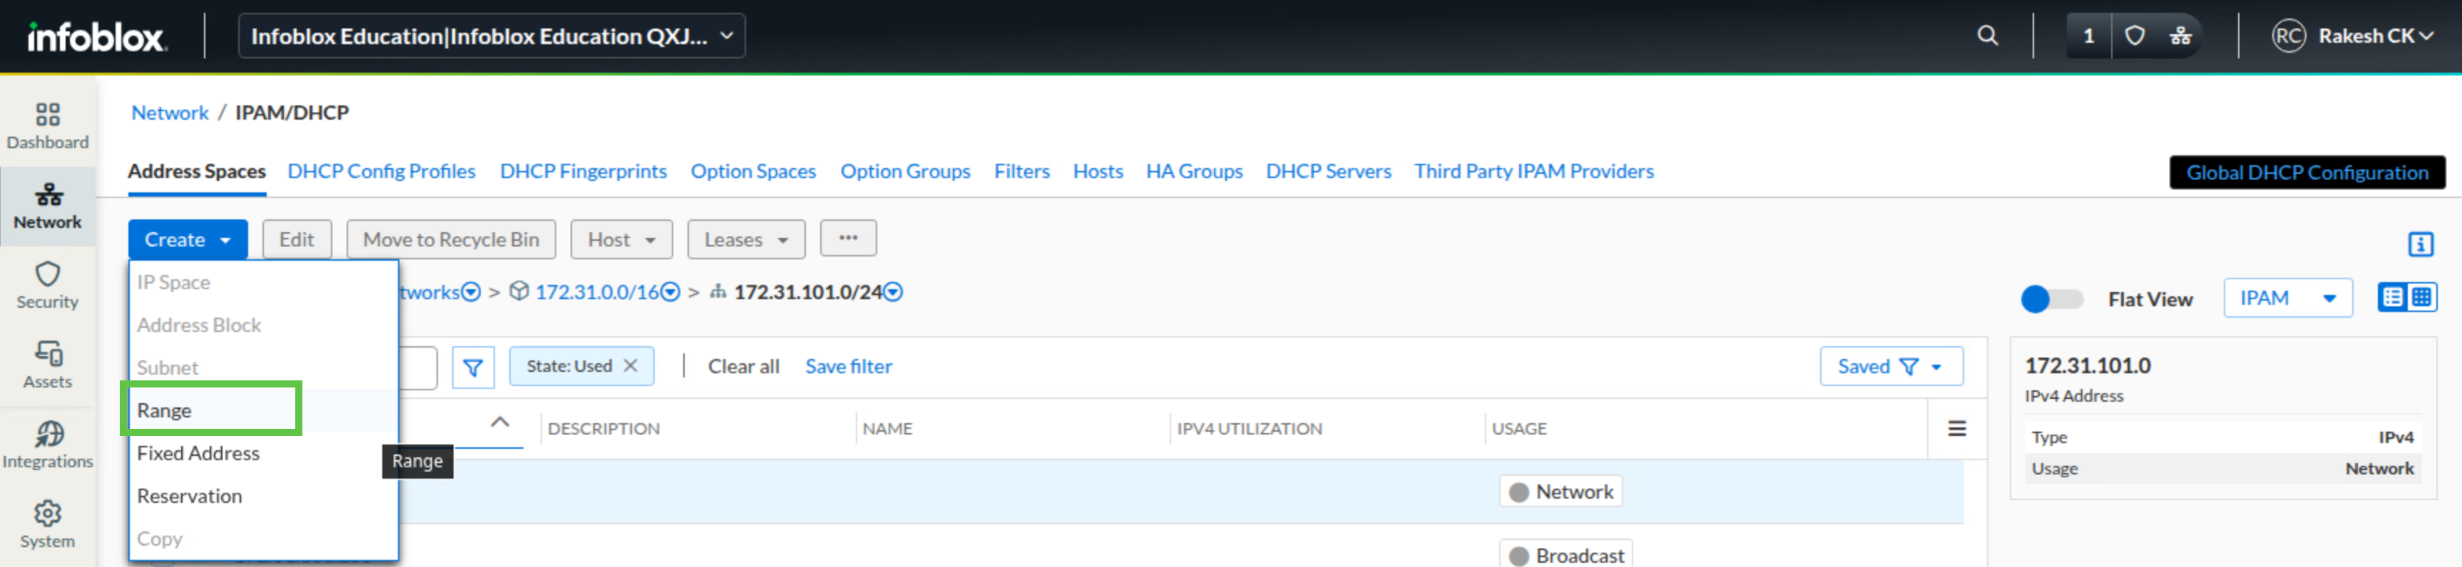Open the Saved filters dropdown

pos(1891,367)
